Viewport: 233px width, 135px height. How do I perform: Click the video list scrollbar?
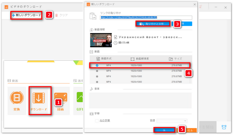(190, 73)
